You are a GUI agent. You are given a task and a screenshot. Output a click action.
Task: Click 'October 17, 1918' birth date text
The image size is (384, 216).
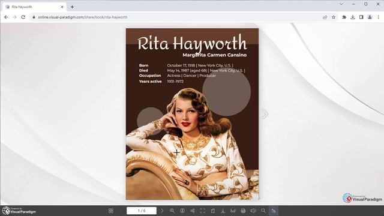coord(181,65)
